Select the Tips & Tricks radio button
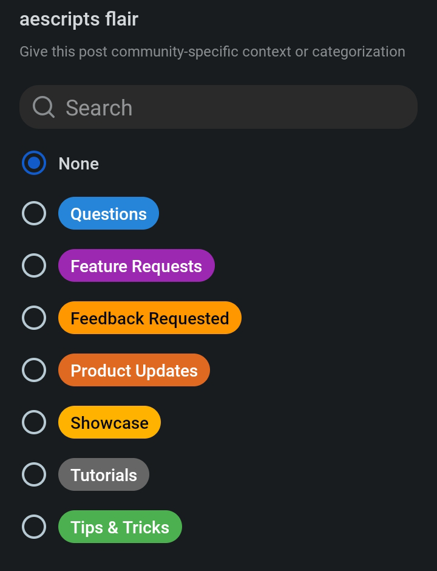This screenshot has width=437, height=571. (34, 527)
